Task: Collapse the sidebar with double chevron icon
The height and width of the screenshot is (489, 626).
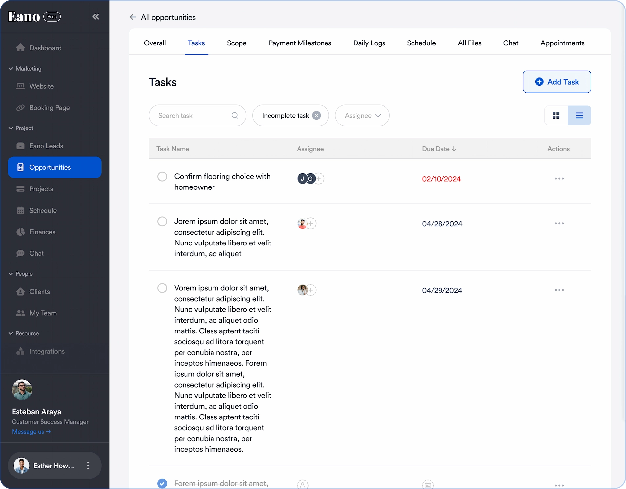Action: pos(96,17)
